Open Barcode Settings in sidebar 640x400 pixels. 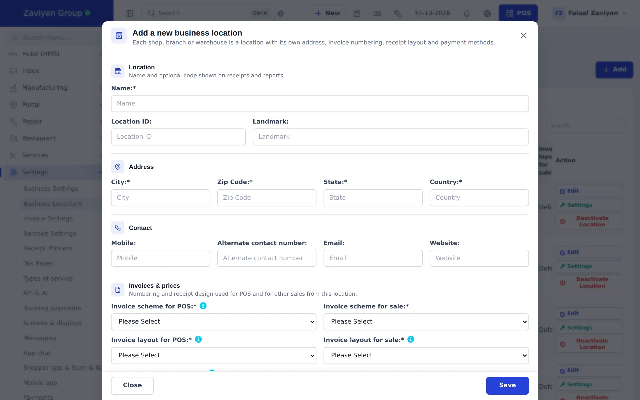[49, 233]
